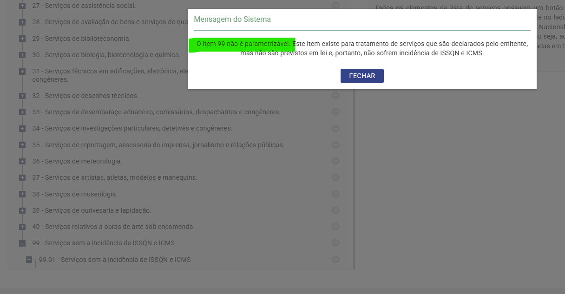The image size is (565, 294).
Task: Click the FECHAR button in the dialog
Action: point(362,76)
